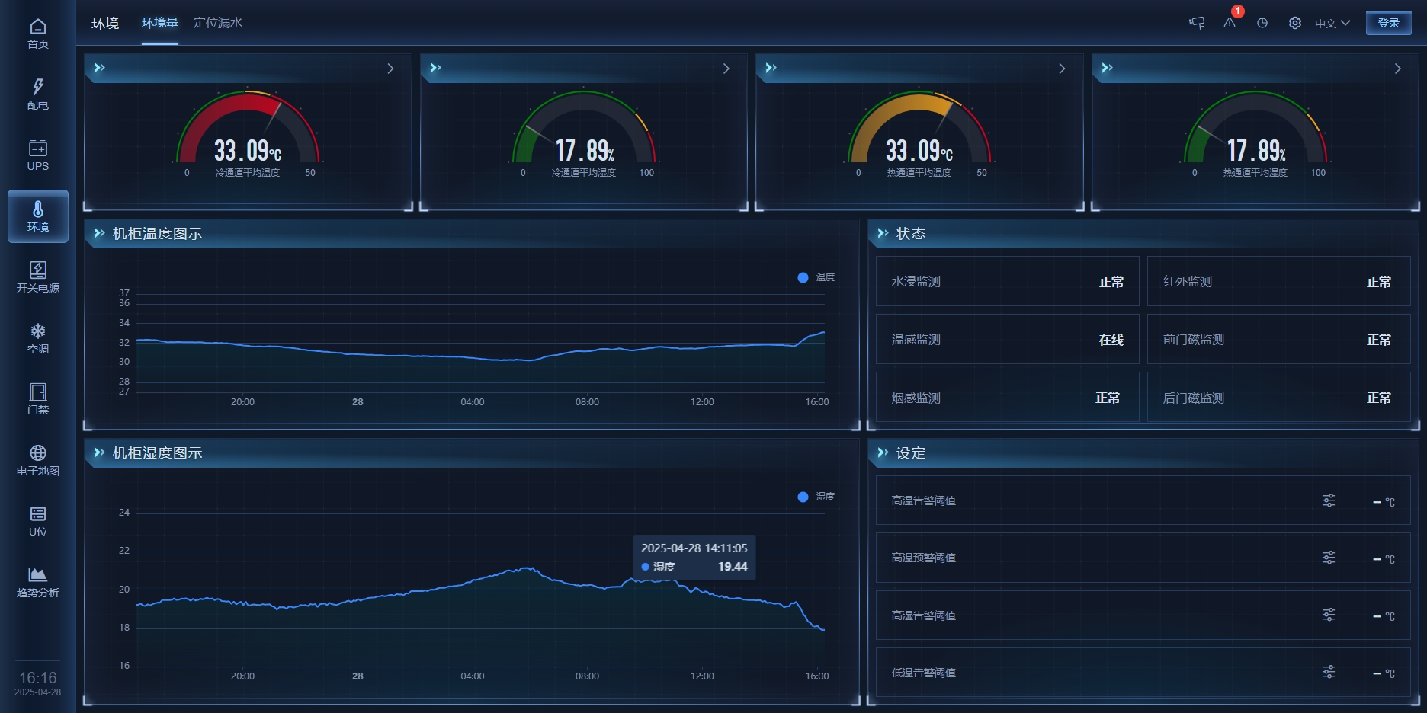1427x713 pixels.
Task: Select the 环境量 tab
Action: pos(160,23)
